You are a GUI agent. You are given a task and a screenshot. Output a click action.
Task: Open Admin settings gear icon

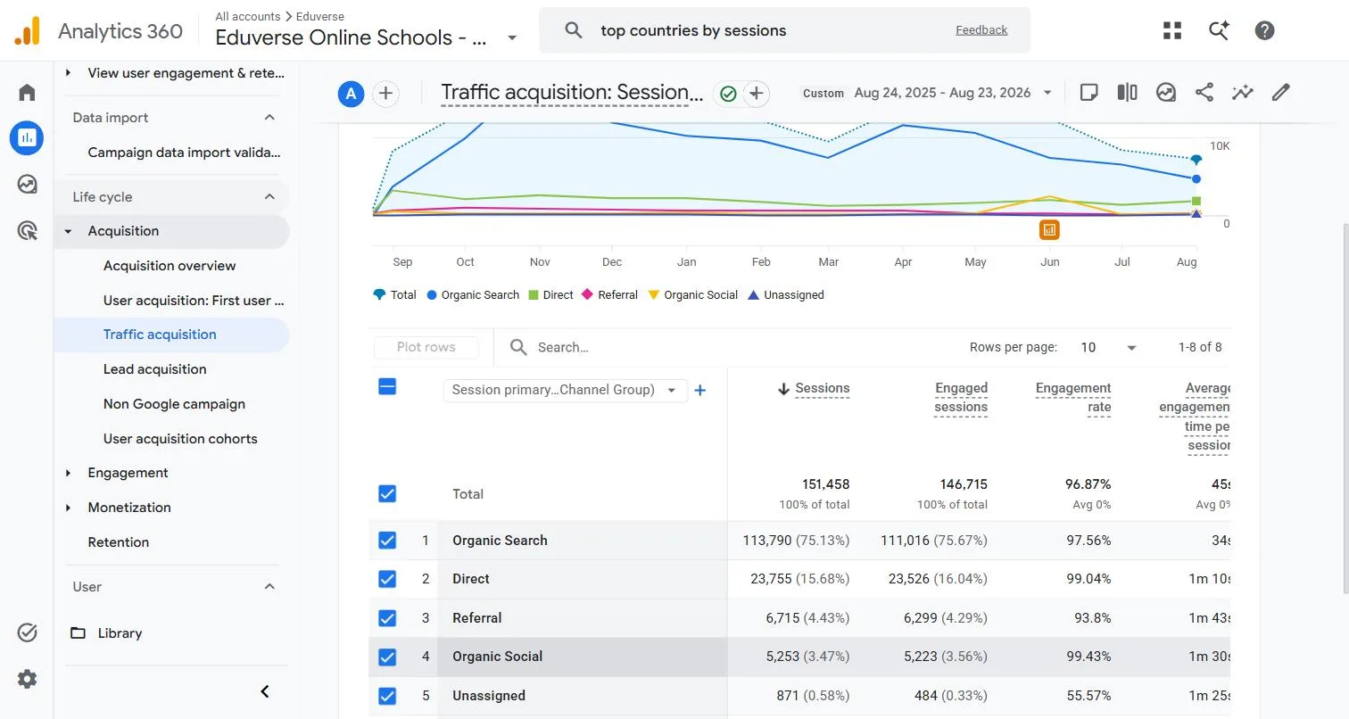27,679
